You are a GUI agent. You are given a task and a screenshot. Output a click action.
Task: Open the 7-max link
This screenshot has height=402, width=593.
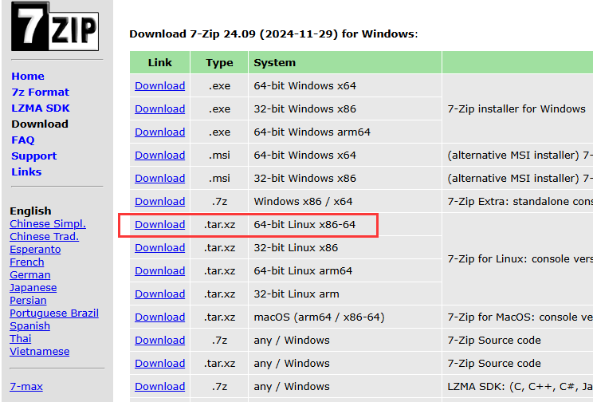click(26, 387)
